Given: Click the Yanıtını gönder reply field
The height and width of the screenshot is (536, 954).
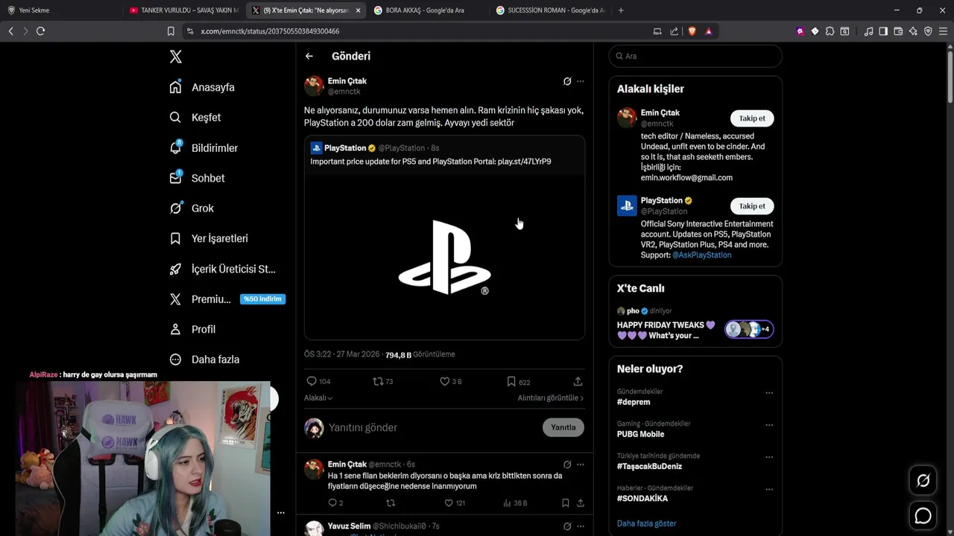Looking at the screenshot, I should 432,427.
